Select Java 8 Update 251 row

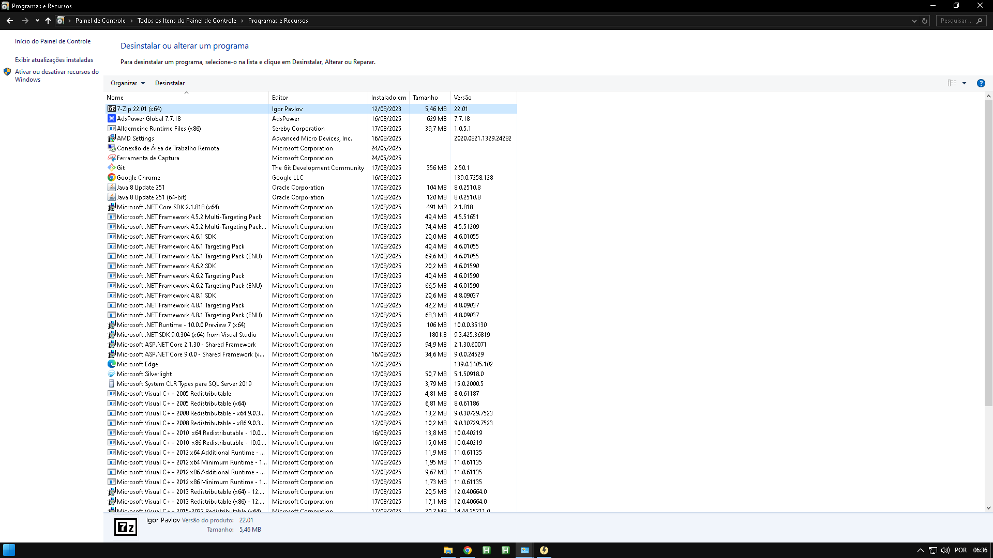(311, 188)
